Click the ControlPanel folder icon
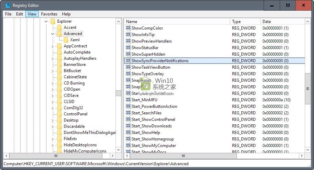 click(60, 114)
